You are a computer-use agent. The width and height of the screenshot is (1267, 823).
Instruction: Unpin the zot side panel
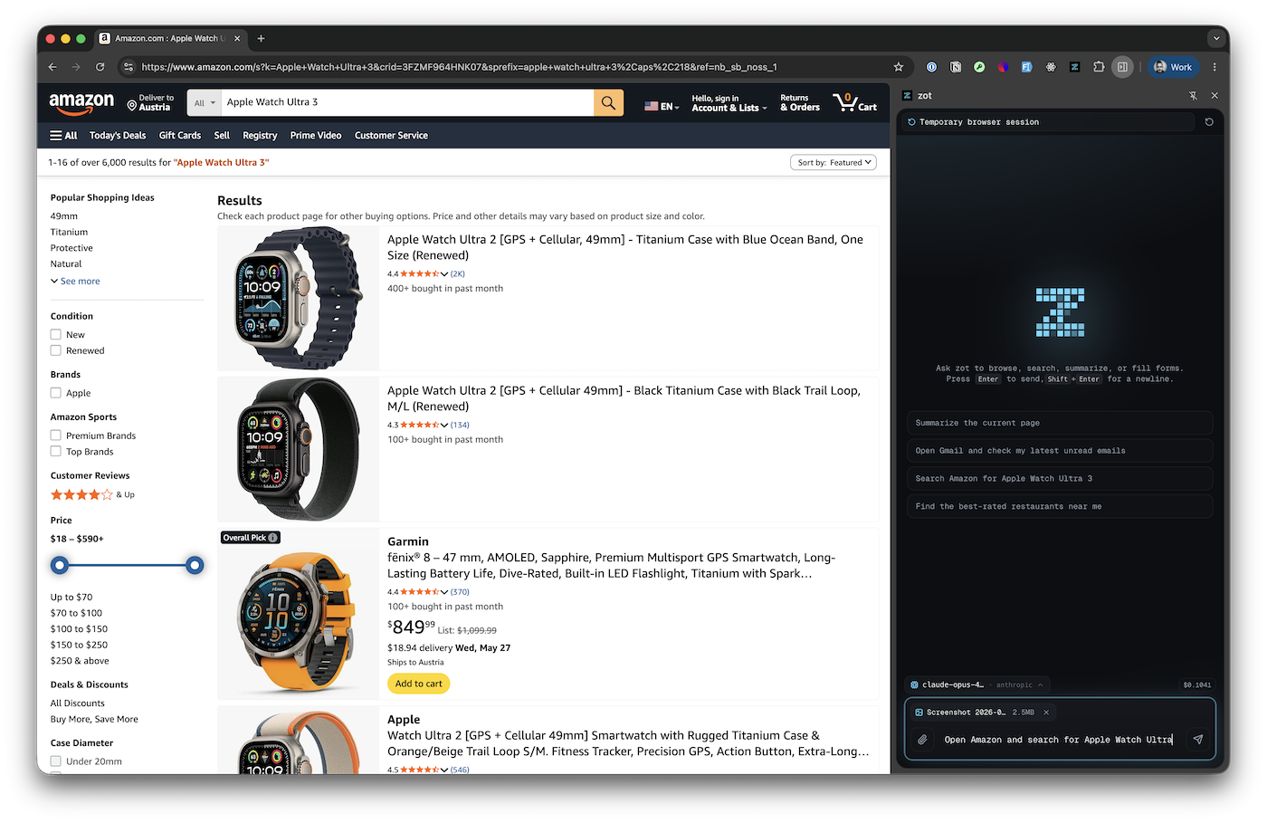pyautogui.click(x=1193, y=96)
